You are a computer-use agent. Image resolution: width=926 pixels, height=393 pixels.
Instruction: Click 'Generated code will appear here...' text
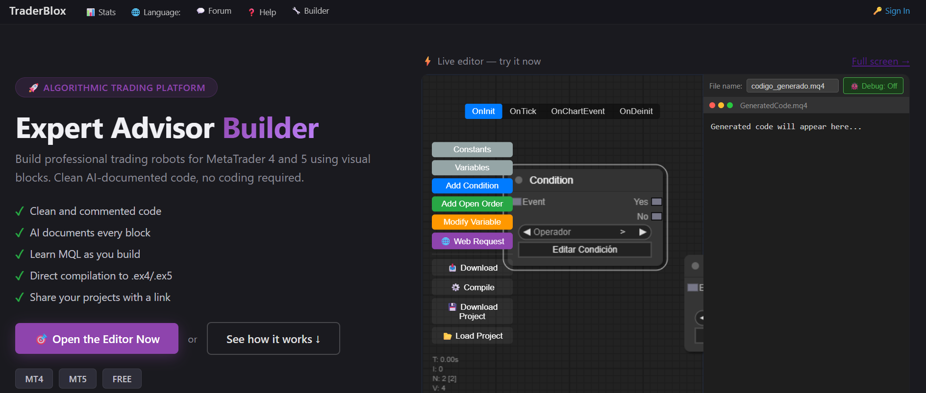point(786,127)
